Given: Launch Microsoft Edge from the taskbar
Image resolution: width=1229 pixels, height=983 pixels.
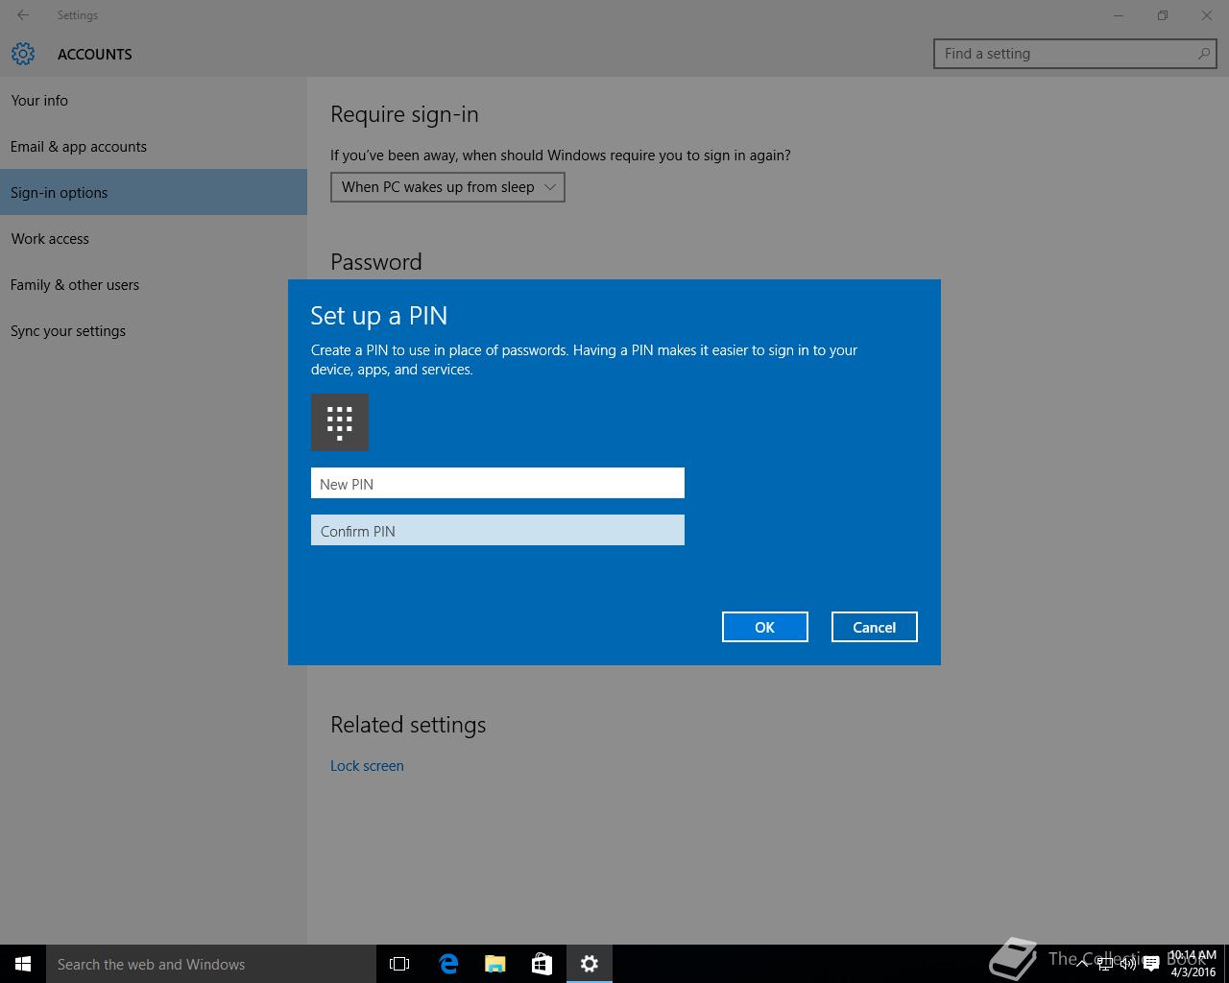Looking at the screenshot, I should coord(448,964).
